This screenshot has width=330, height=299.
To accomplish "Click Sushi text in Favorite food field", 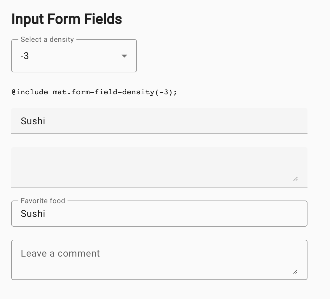I will pyautogui.click(x=33, y=214).
